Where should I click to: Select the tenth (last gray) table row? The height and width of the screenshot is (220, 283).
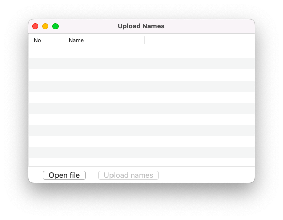(141, 153)
